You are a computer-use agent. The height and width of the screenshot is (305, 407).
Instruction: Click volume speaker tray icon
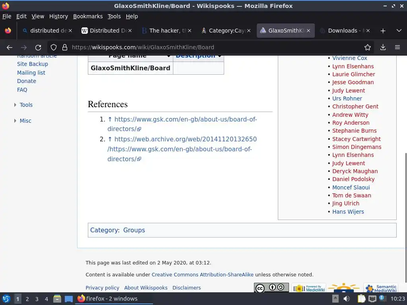coord(347,299)
